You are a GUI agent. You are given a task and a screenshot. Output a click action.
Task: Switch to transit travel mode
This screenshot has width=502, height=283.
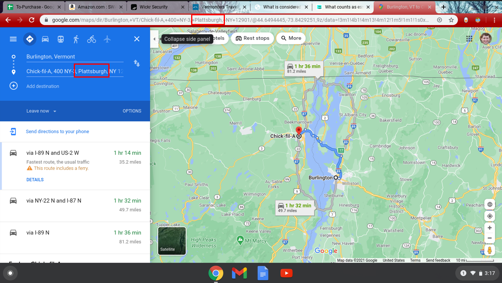coord(60,39)
